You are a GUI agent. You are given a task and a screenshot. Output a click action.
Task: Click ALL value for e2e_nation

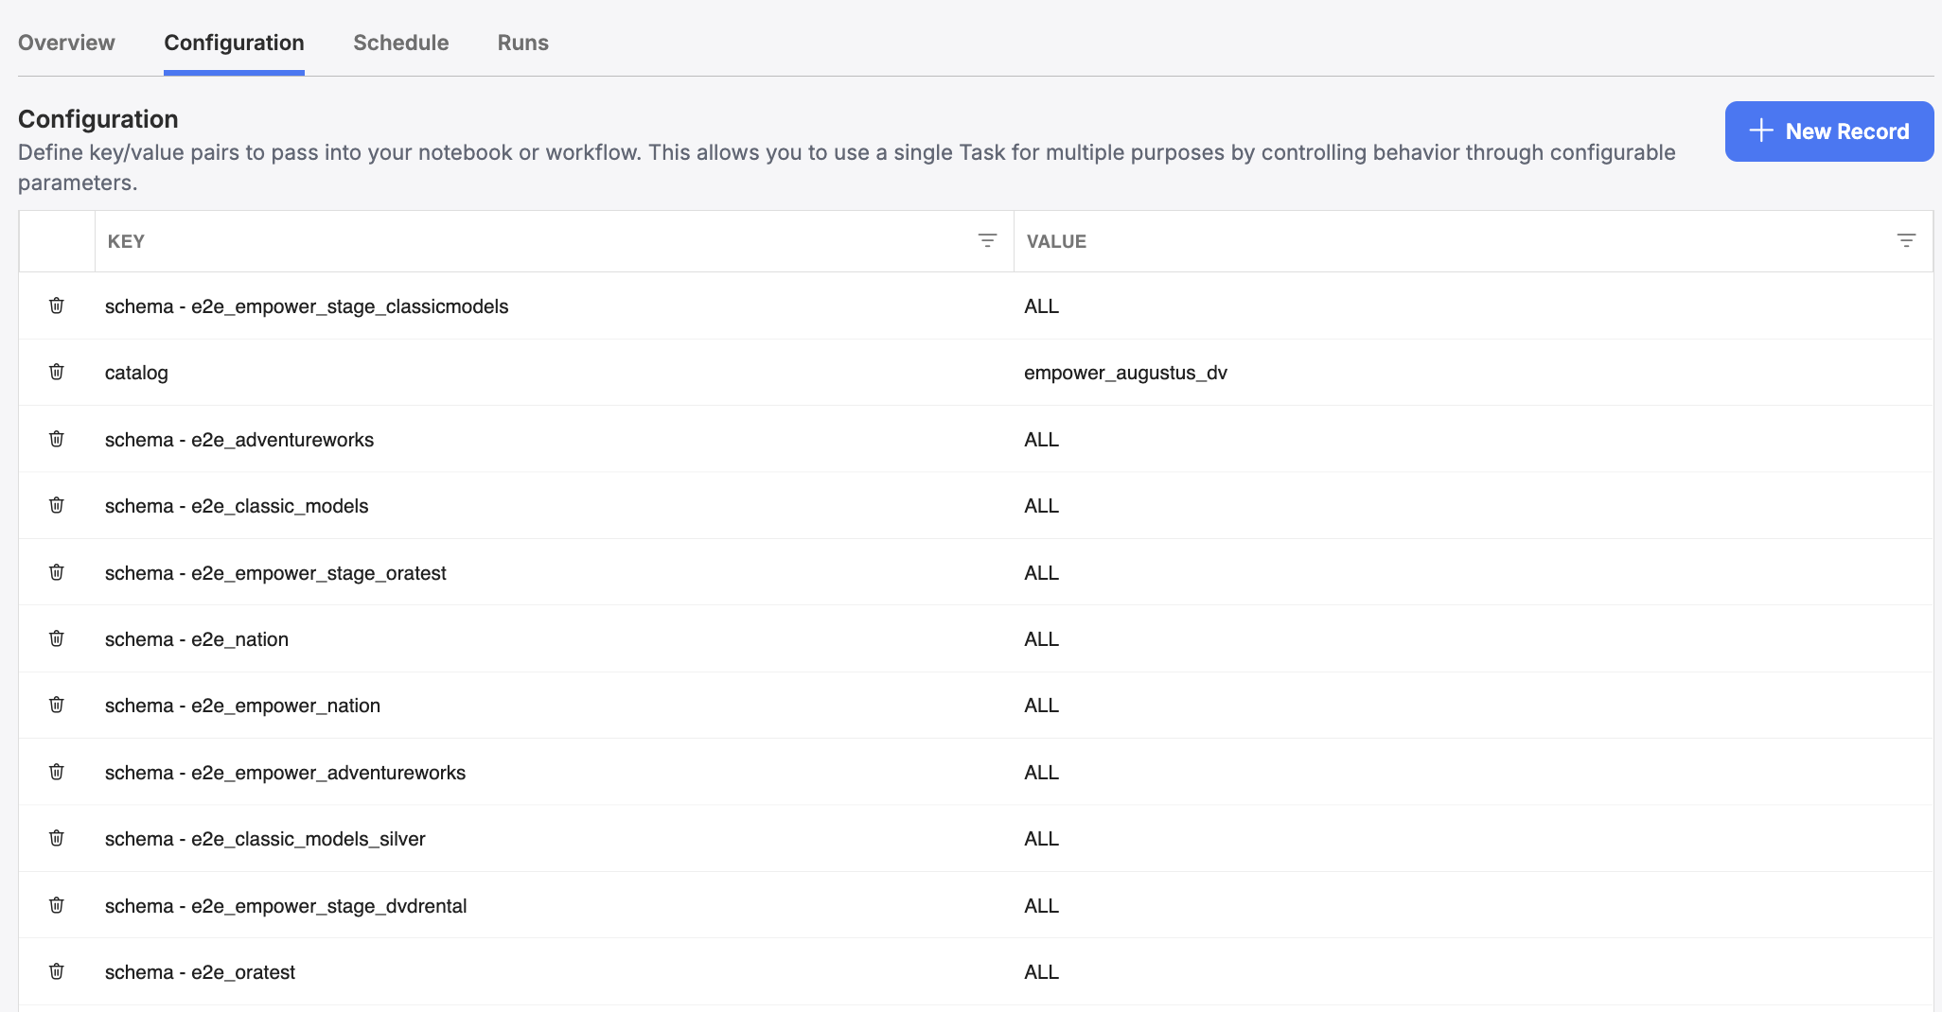1041,639
